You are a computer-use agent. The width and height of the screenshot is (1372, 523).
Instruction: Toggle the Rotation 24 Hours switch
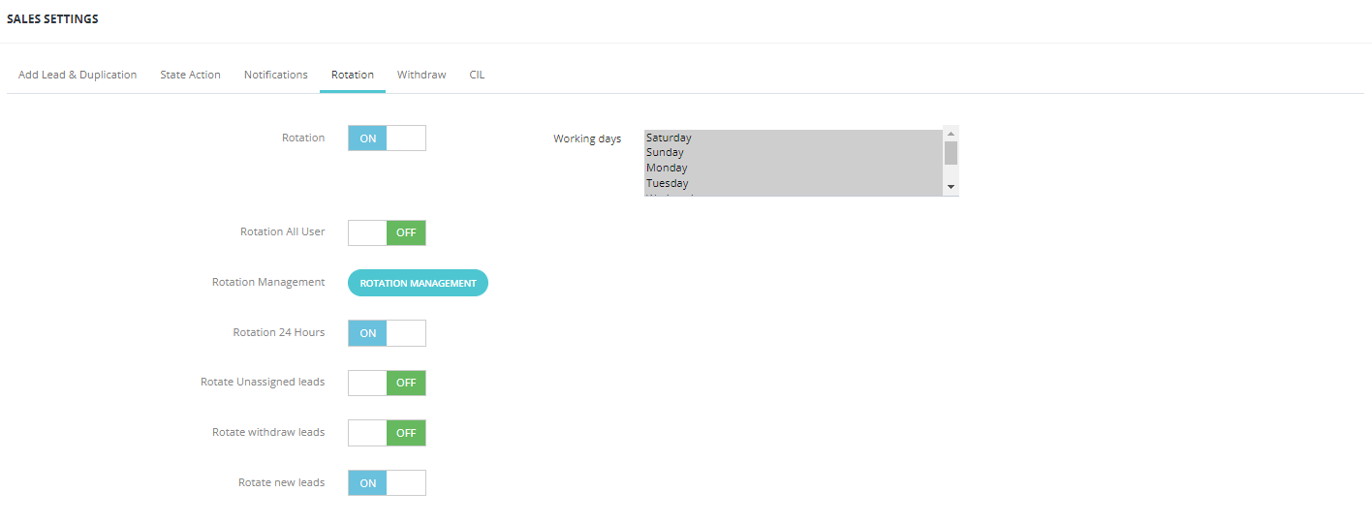(387, 333)
